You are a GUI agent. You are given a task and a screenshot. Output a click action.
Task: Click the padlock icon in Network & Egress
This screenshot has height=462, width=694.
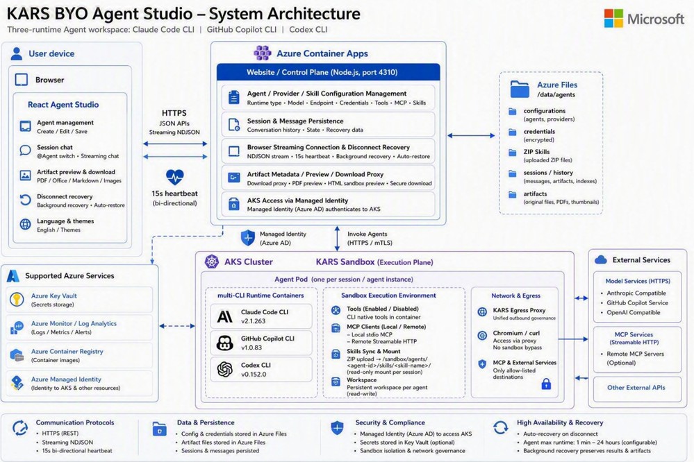point(546,384)
